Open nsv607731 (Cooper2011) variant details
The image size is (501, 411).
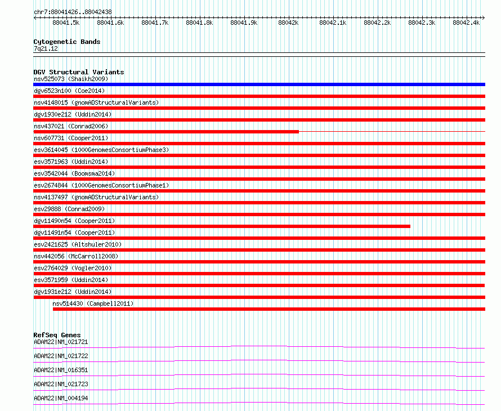click(x=71, y=138)
